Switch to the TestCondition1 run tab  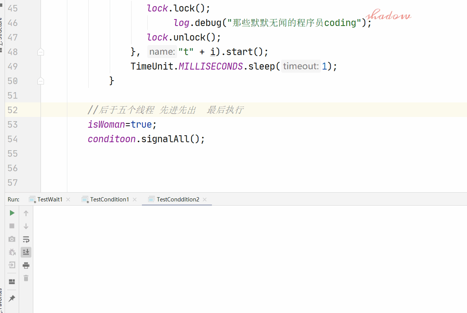[x=109, y=199]
